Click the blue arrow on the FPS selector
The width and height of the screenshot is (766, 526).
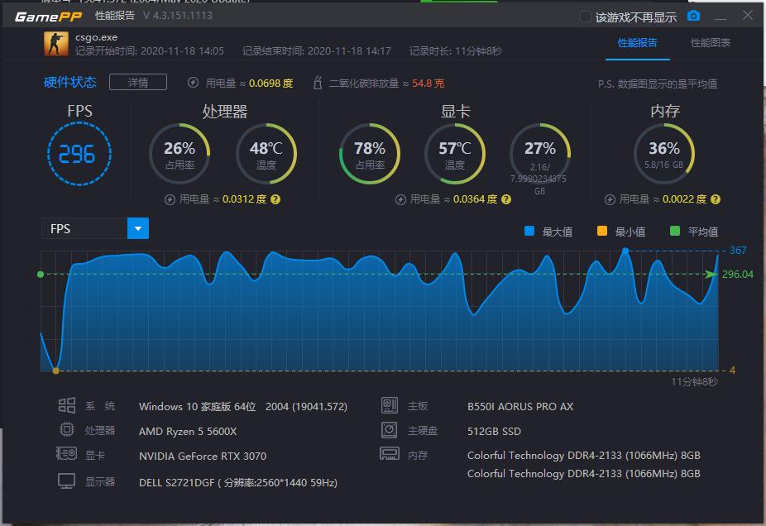[x=137, y=228]
